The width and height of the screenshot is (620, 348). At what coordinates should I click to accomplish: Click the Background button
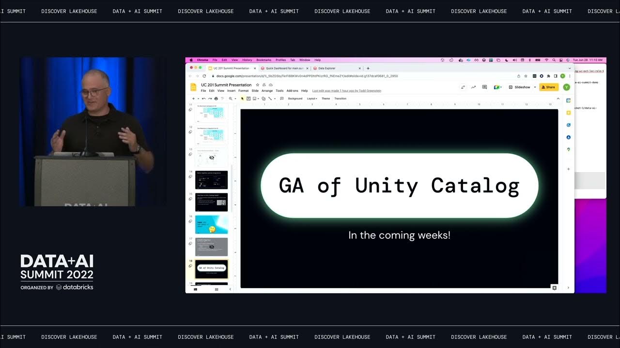click(295, 99)
